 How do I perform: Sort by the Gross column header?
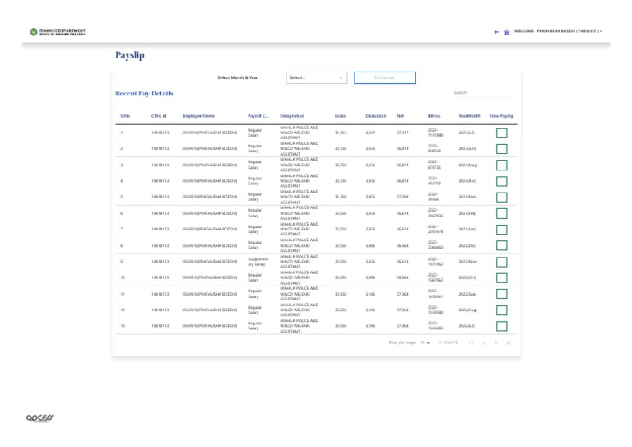coord(340,116)
